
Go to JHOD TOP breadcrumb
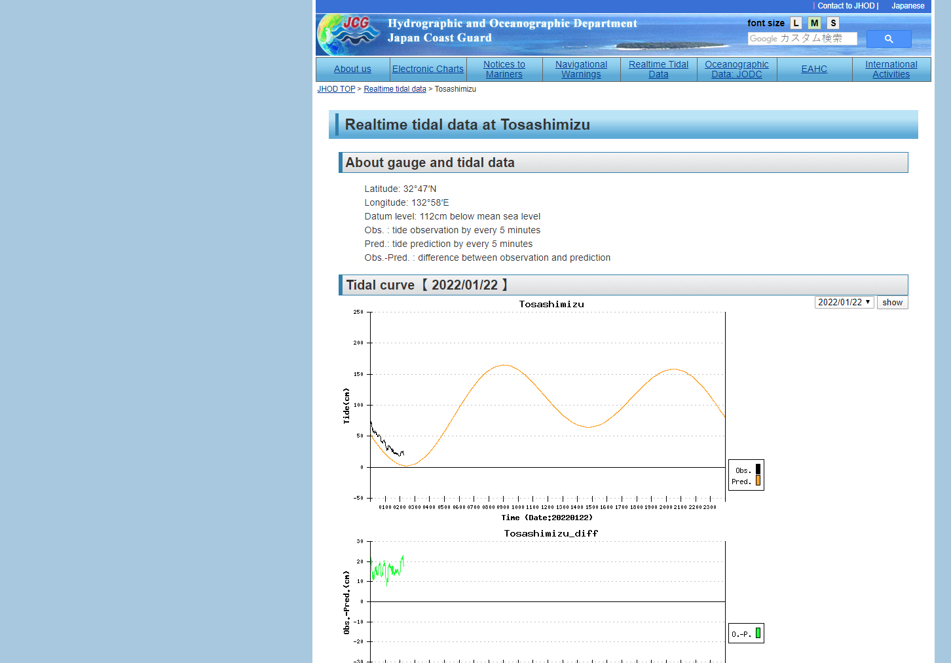click(336, 89)
